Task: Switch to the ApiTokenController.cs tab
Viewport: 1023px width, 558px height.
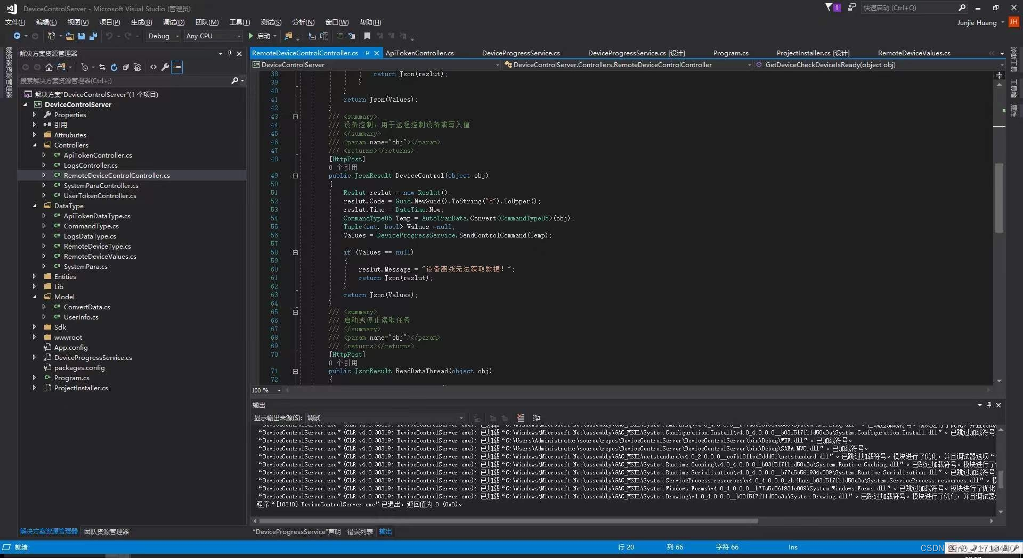Action: pos(420,53)
